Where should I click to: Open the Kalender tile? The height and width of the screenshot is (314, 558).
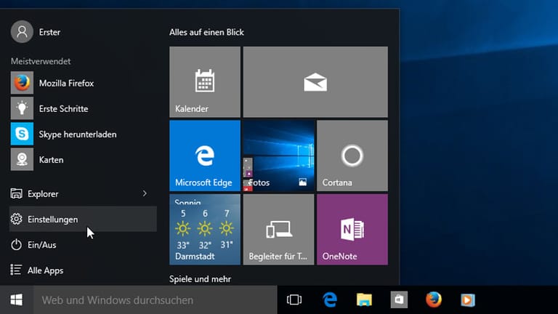coord(205,82)
